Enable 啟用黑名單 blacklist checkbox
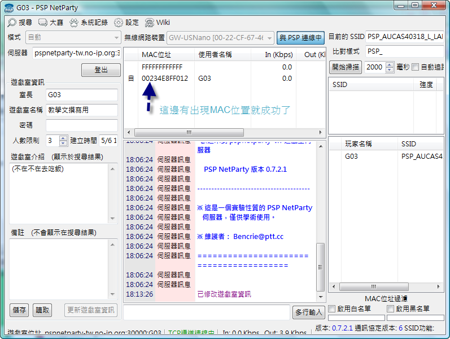 pos(390,309)
